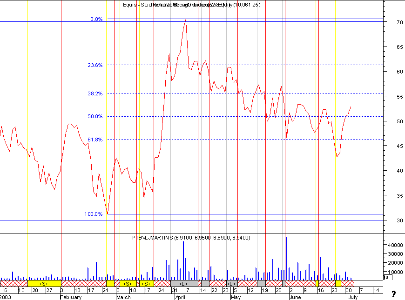Image resolution: width=405 pixels, height=300 pixels.
Task: Click the 65 value on price axis
Action: point(400,47)
